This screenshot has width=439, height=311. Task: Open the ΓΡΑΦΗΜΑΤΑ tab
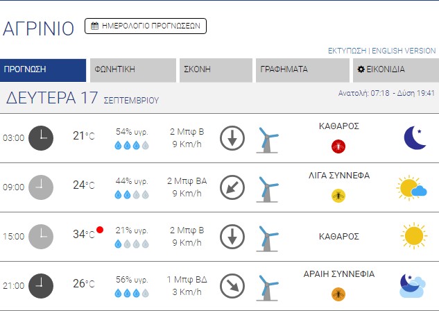pos(302,70)
